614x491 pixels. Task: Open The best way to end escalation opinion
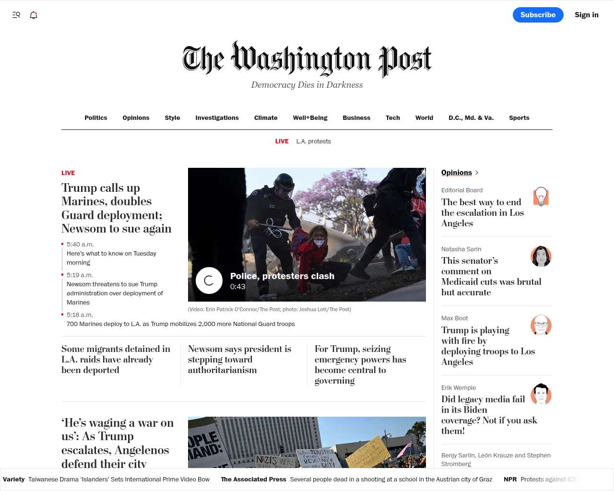(483, 213)
